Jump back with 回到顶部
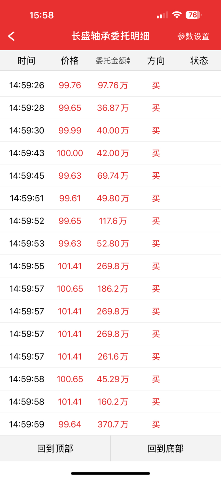 click(55, 448)
